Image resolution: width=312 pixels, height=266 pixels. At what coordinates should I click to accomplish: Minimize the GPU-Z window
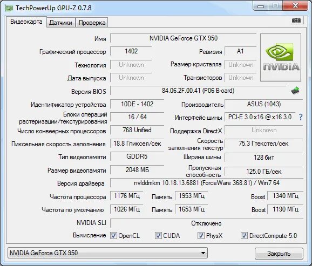[261, 6]
